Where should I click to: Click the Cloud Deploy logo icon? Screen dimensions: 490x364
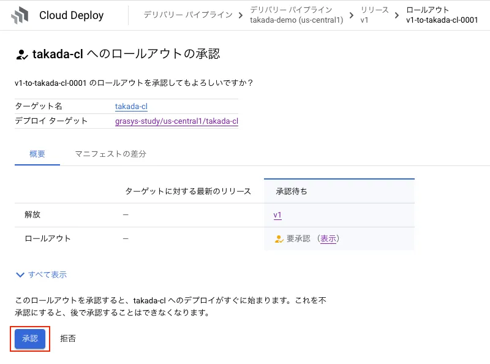(20, 15)
